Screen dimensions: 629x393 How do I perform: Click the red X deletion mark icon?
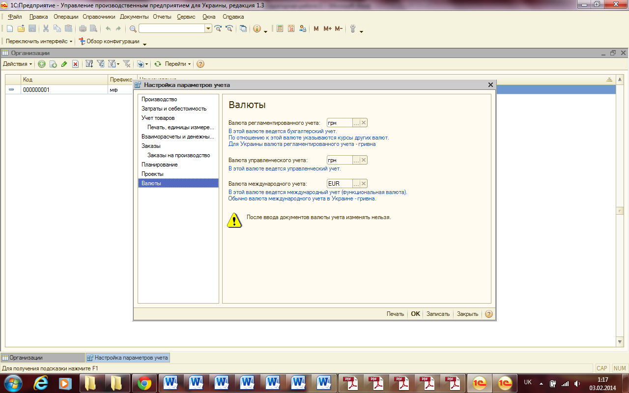(75, 64)
